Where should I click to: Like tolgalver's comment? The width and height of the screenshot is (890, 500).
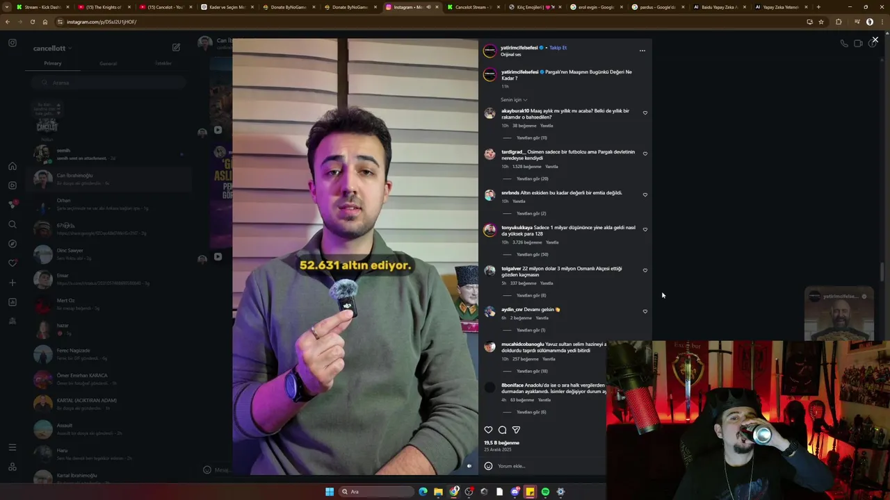click(645, 270)
